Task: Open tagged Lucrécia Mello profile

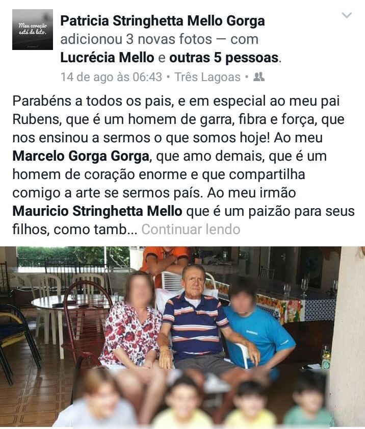Action: point(107,58)
